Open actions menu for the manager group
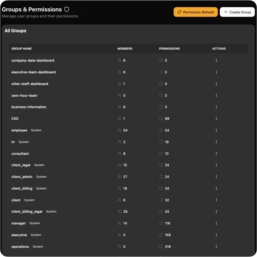257x257 pixels. coord(216,223)
